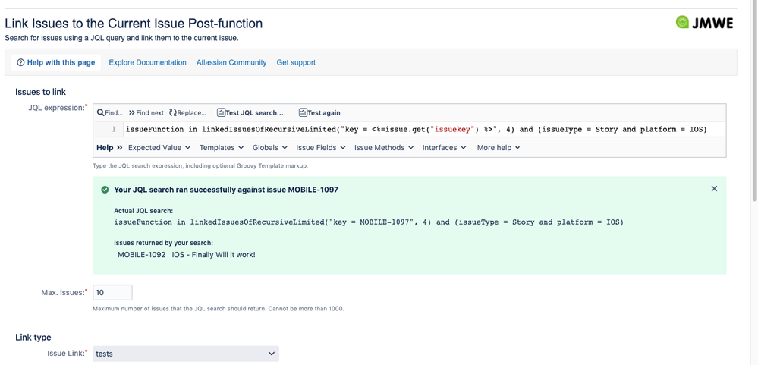Click the page vertical scrollbar
Screen dimensions: 758x365
pyautogui.click(x=754, y=102)
